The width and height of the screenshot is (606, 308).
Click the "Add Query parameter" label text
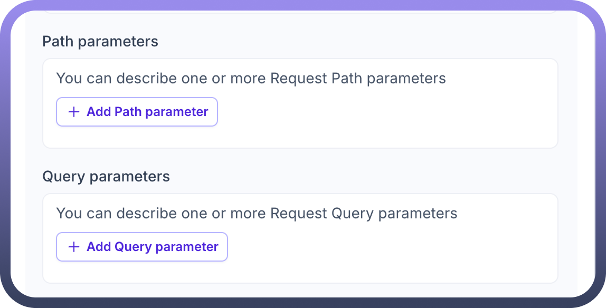(153, 247)
